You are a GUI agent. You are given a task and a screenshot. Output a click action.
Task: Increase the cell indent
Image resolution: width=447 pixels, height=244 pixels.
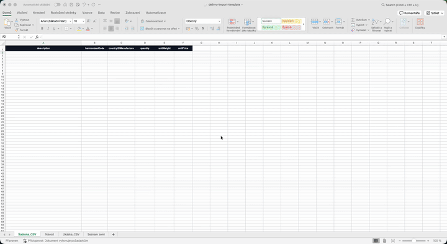pos(133,28)
